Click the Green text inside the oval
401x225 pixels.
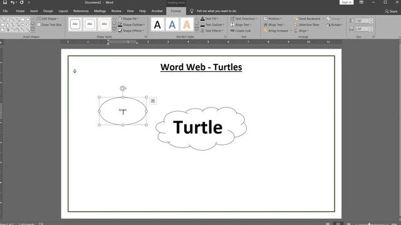tap(123, 110)
